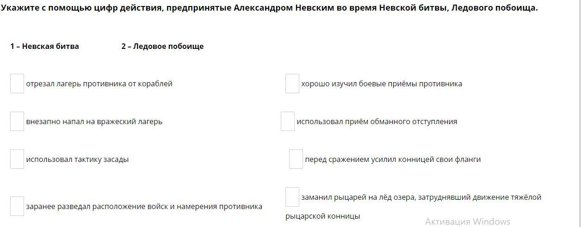Image resolution: width=581 pixels, height=227 pixels.
Task: Click the statement "внезапно напал на вражеский лагерь"
Action: pos(94,121)
